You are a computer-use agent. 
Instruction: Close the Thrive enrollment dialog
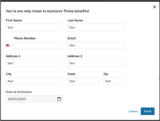click(155, 7)
